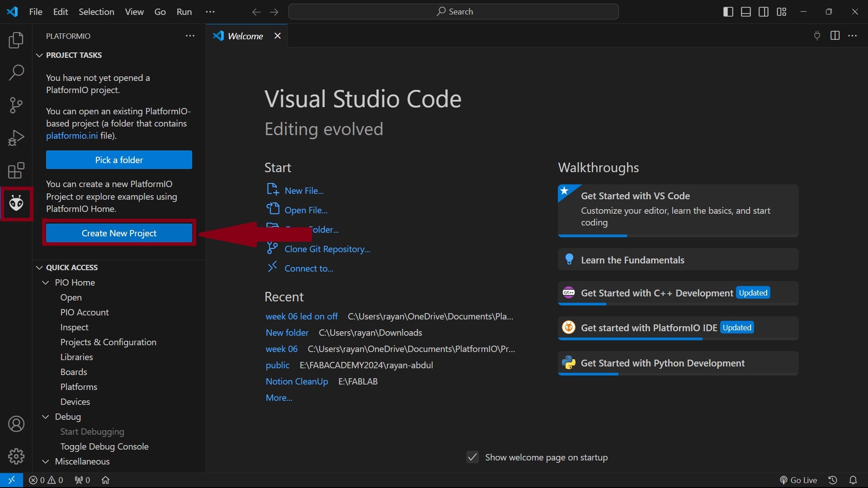Open notifications bell in status bar
Image resolution: width=868 pixels, height=488 pixels.
coord(853,480)
